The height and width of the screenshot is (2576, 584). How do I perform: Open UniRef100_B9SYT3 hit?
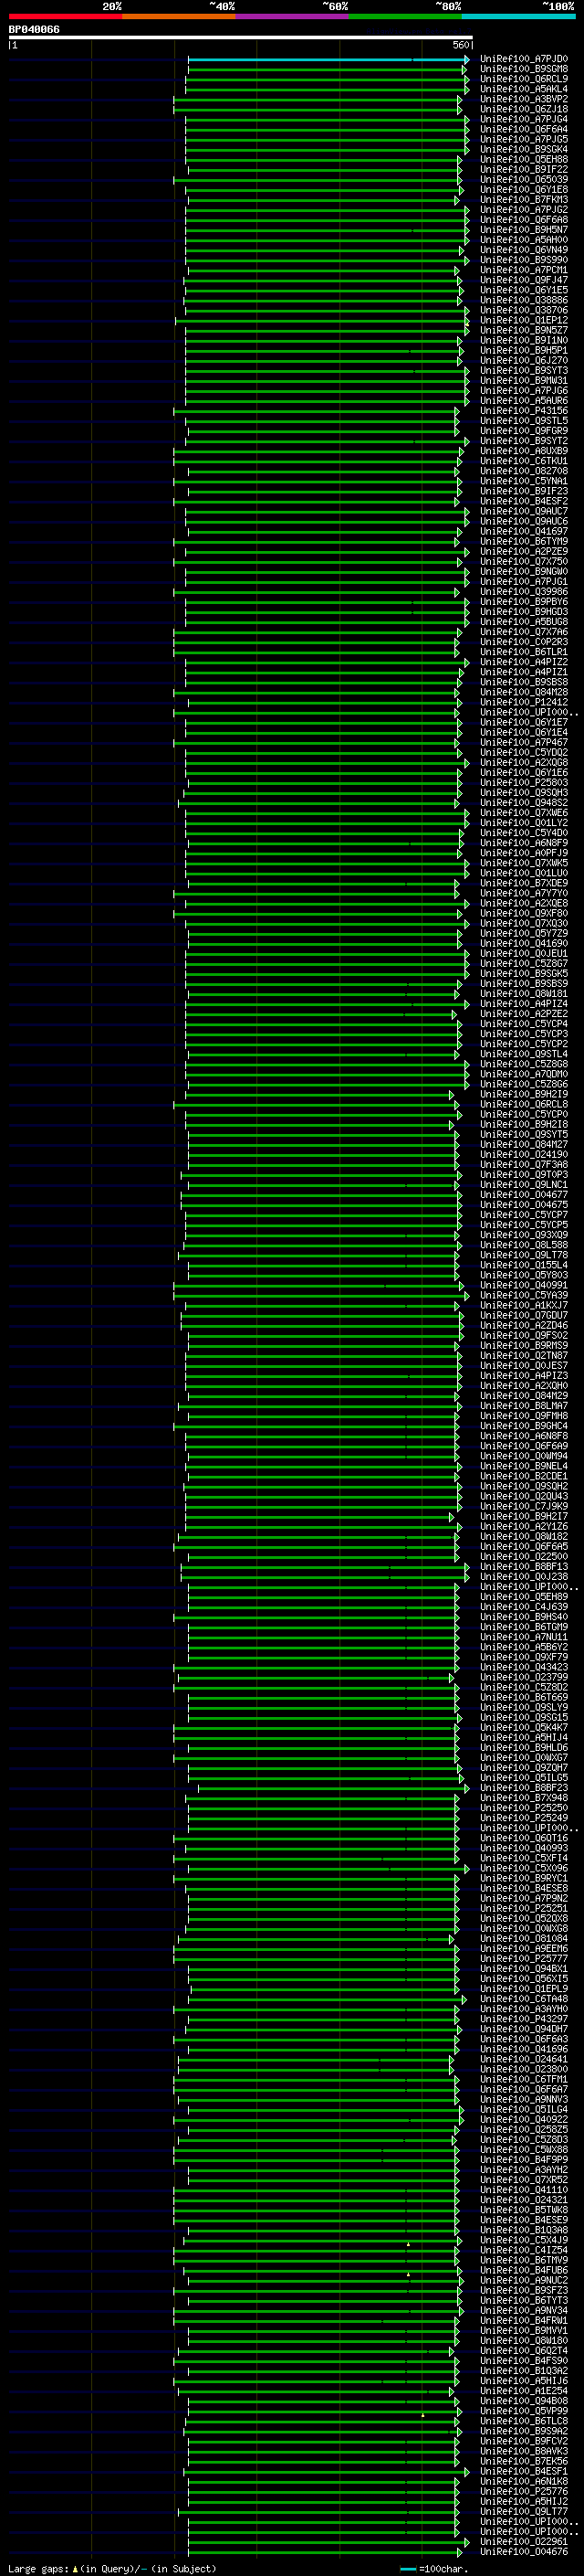[x=524, y=370]
